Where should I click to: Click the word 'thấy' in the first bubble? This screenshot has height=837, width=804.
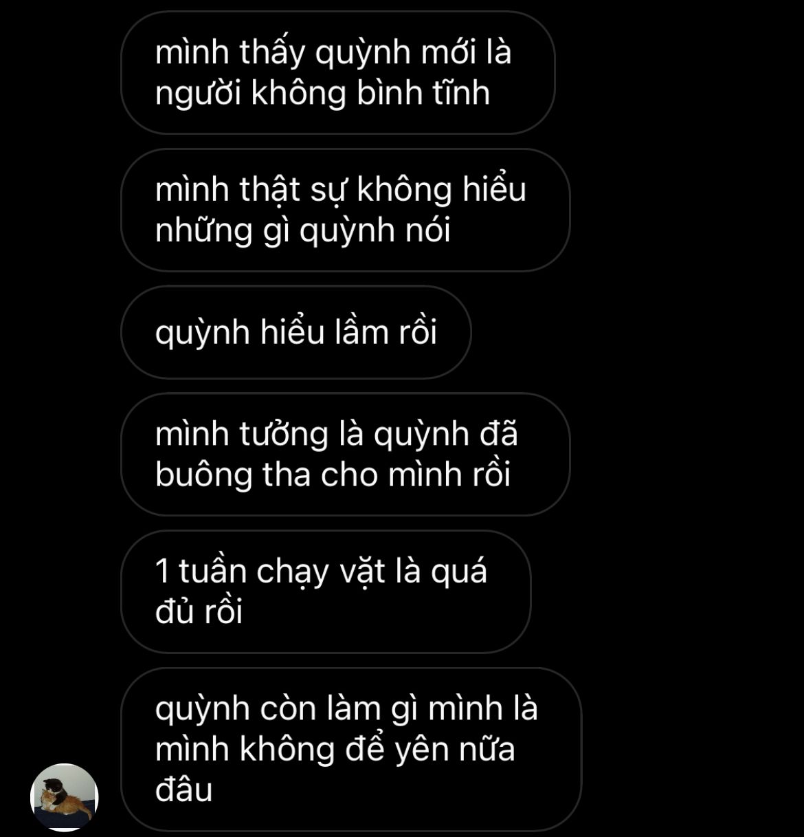tap(272, 54)
